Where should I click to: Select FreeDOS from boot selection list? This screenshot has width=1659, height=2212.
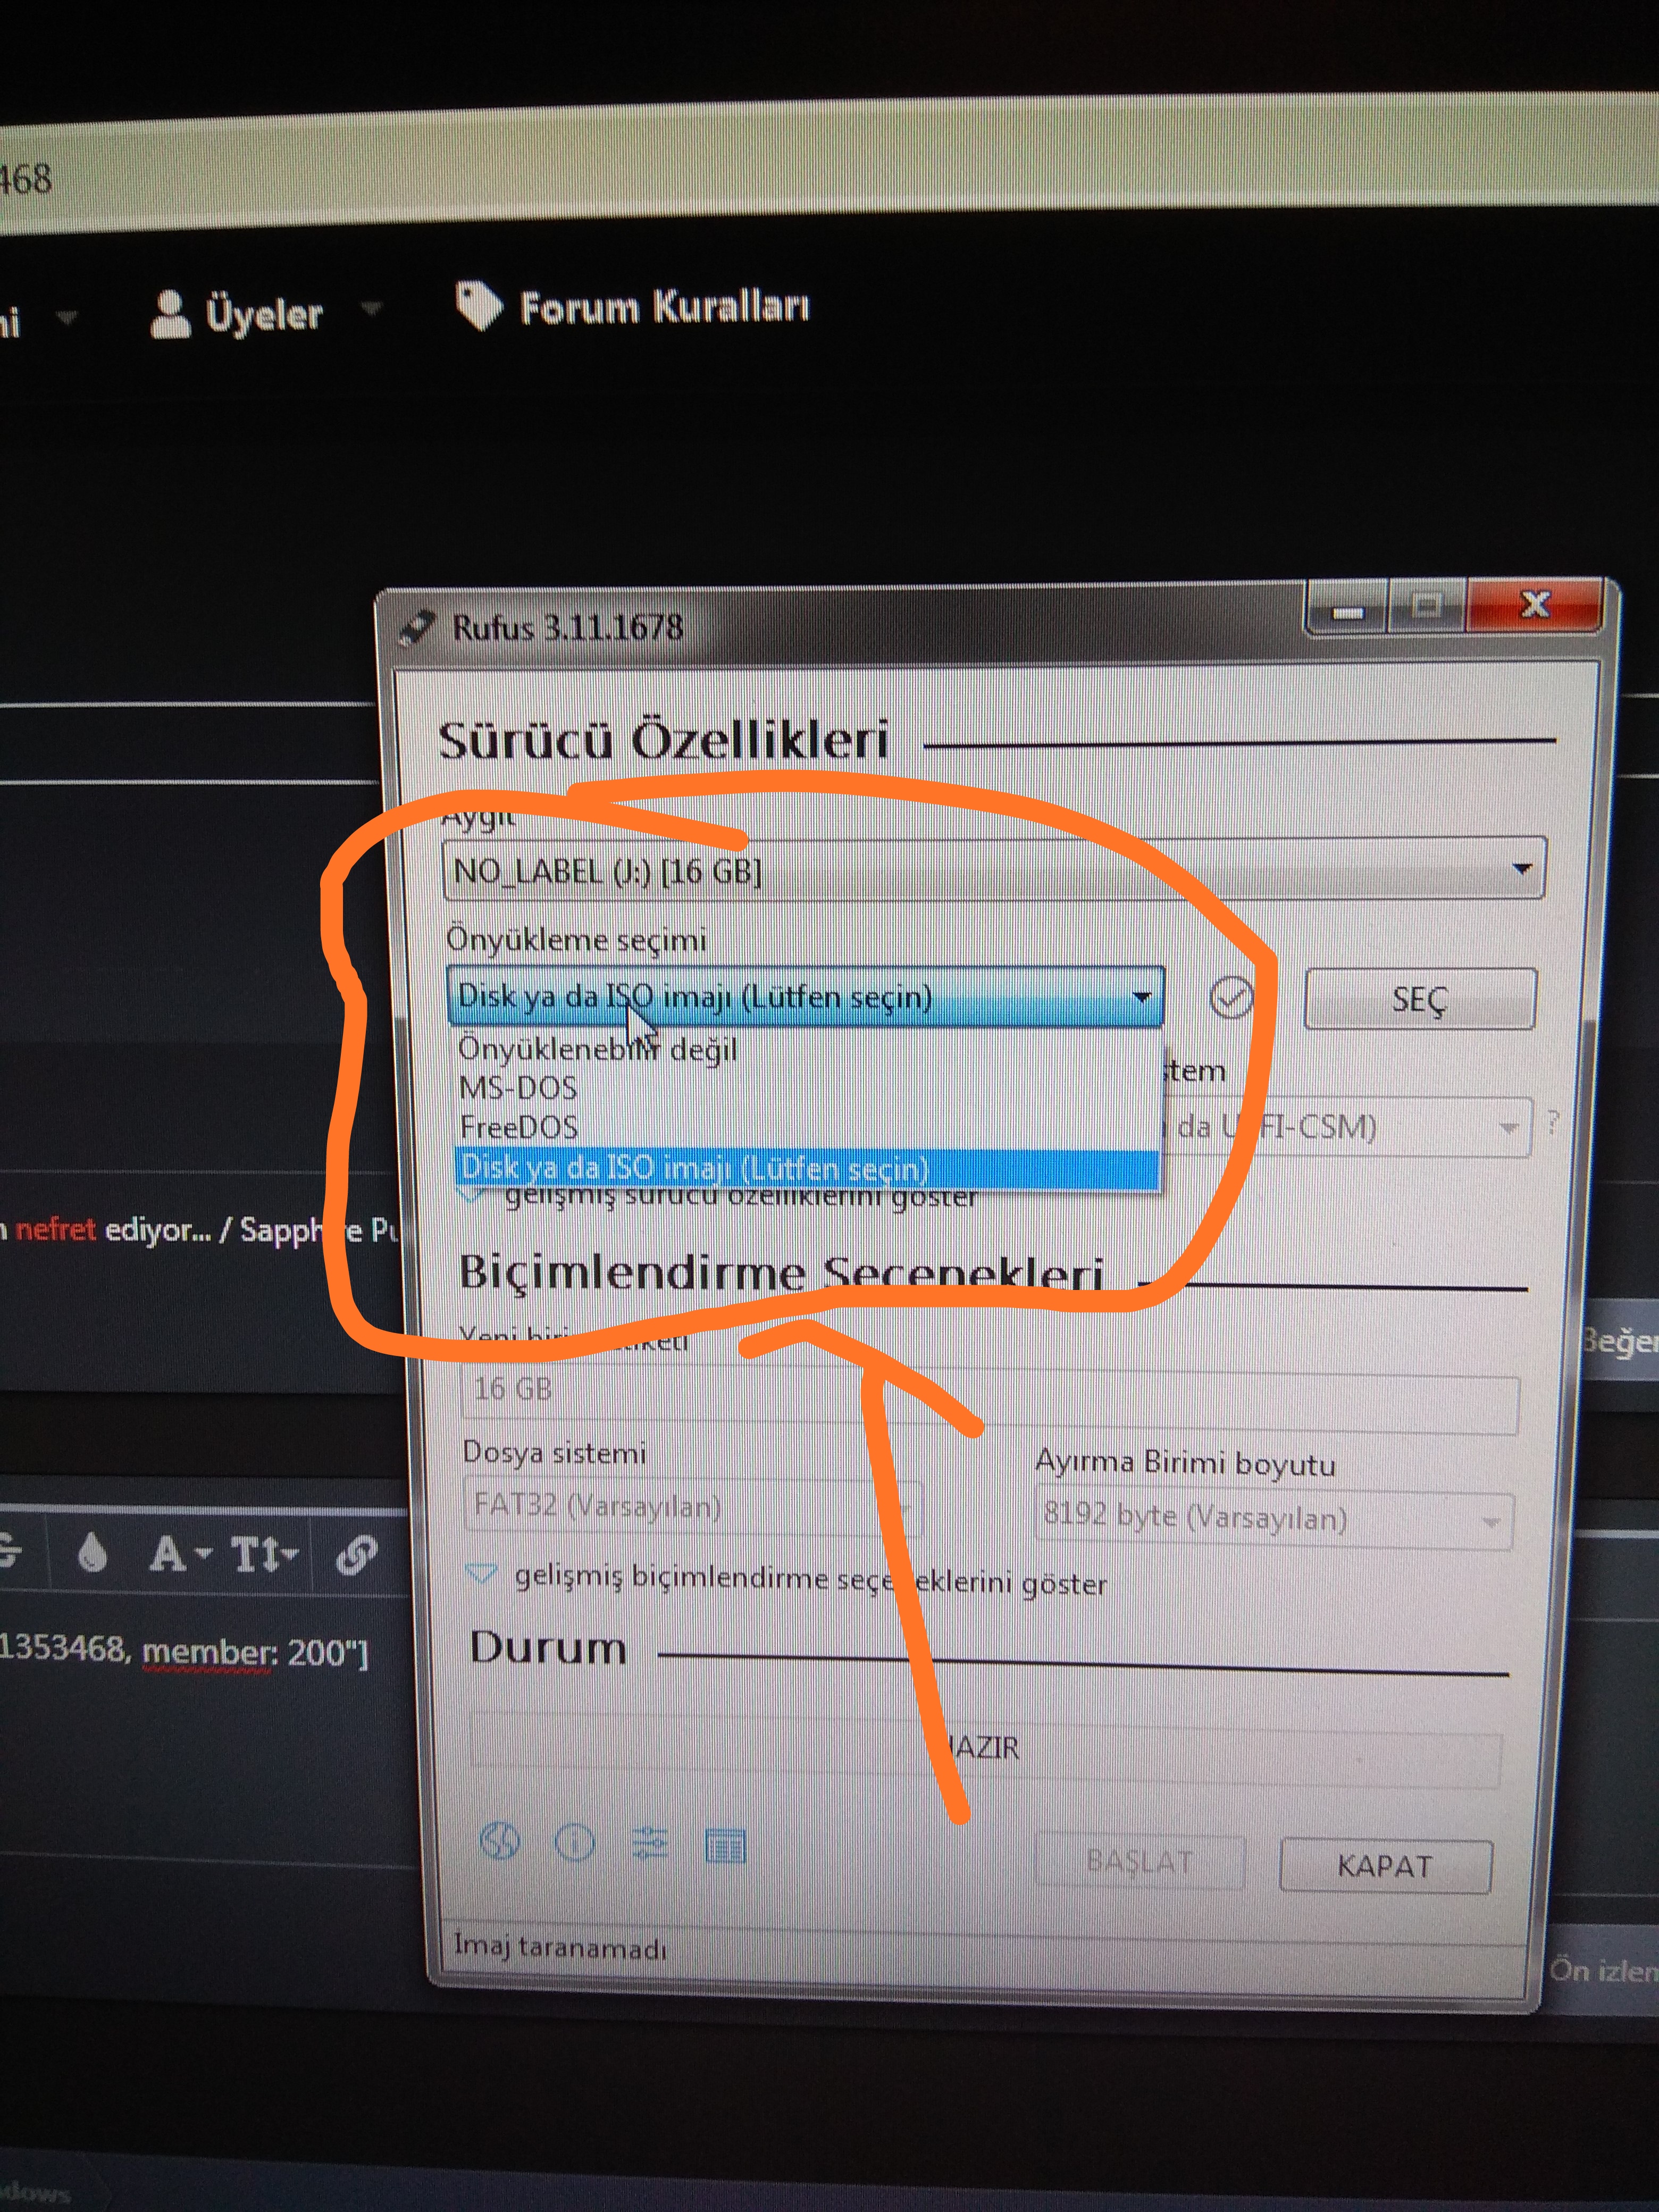pyautogui.click(x=518, y=1128)
